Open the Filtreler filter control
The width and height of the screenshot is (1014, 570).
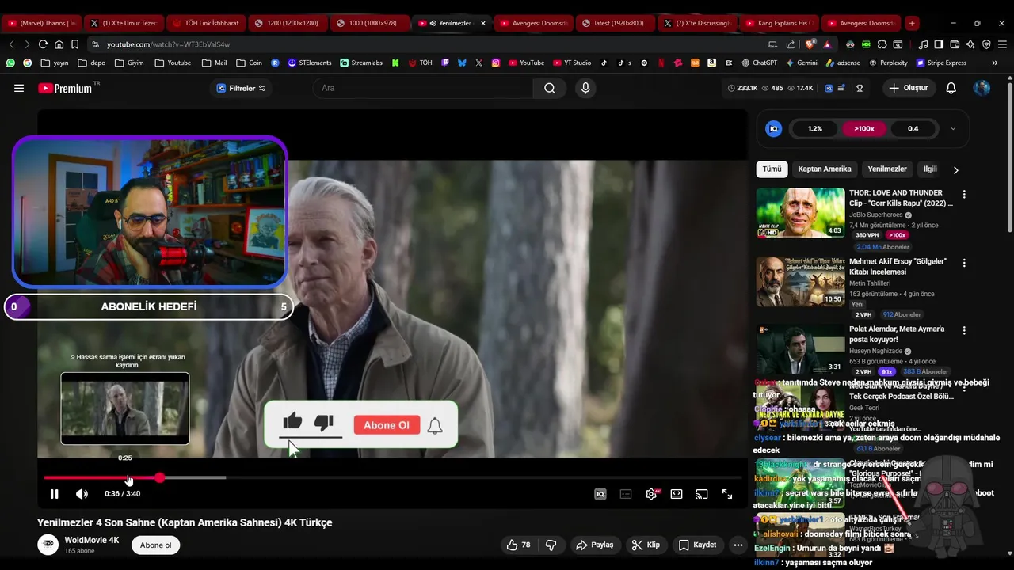(x=241, y=88)
